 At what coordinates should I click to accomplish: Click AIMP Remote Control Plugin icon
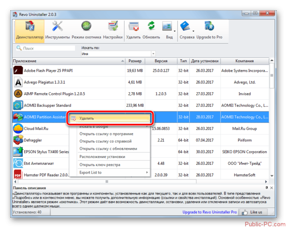(18, 94)
